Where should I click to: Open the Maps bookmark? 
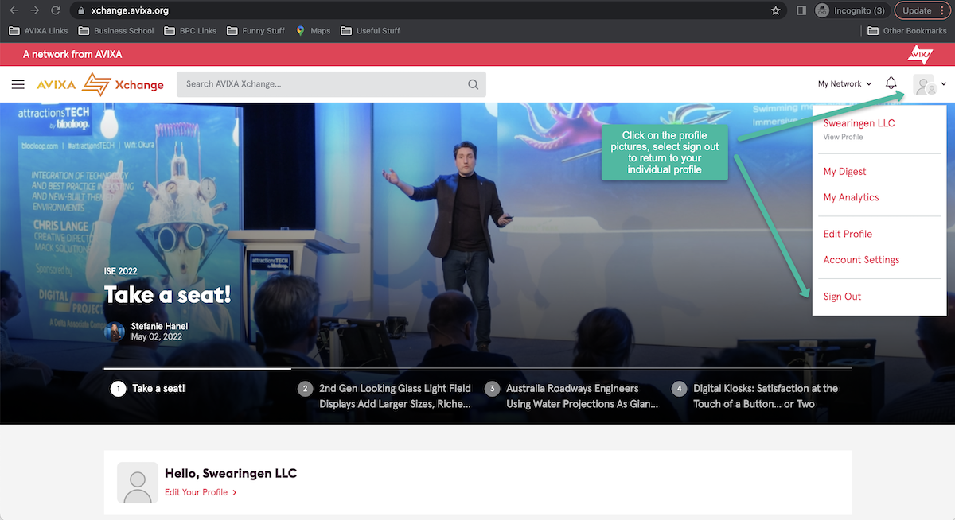(314, 31)
